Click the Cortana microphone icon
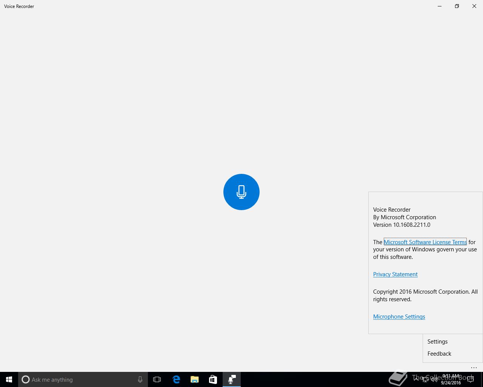This screenshot has width=483, height=387. point(140,379)
